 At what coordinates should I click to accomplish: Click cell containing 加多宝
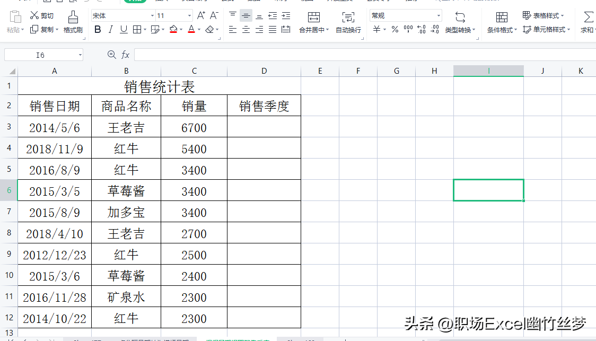click(126, 212)
